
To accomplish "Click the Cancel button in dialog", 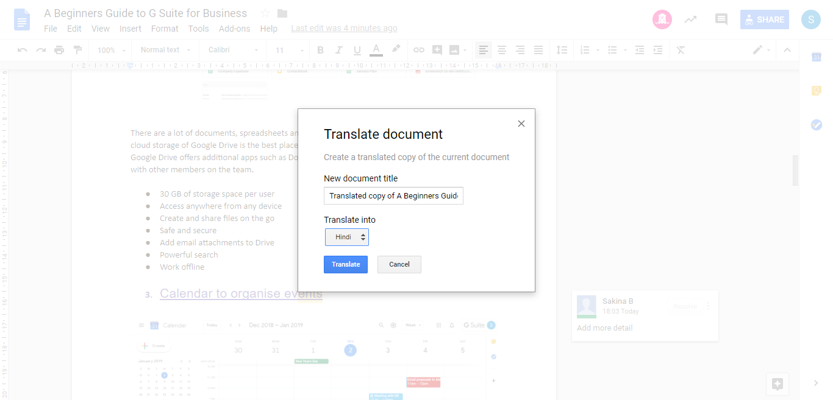I will [399, 264].
